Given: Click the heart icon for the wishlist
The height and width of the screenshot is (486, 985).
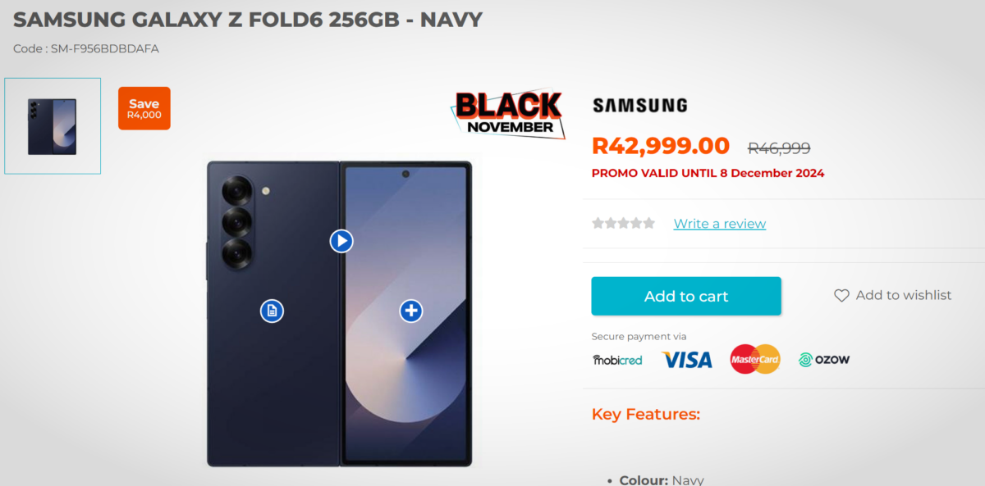Looking at the screenshot, I should coord(841,296).
